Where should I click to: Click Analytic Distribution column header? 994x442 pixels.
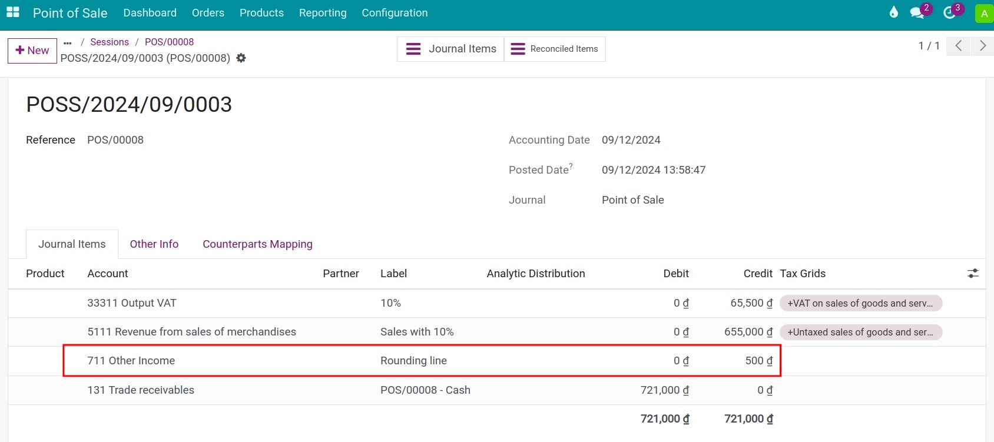(536, 274)
